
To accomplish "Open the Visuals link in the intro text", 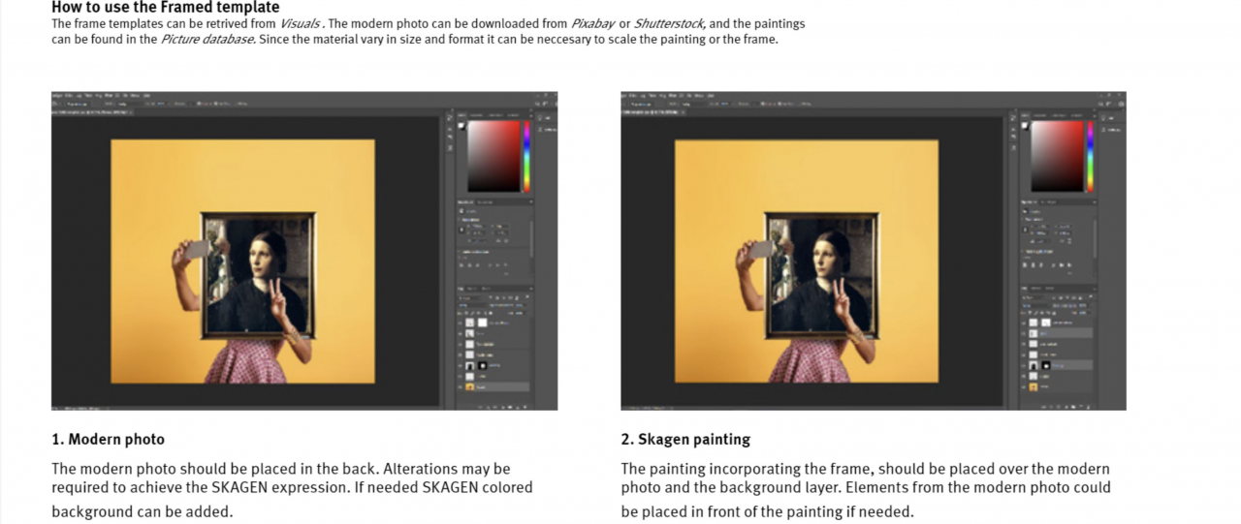I will tap(302, 23).
